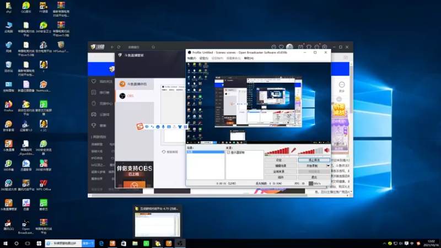Click the Sogou voice input microphone icon
The width and height of the screenshot is (441, 248).
click(163, 127)
